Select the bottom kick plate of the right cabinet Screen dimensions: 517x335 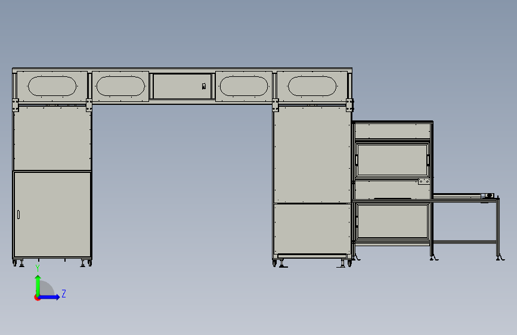click(312, 256)
